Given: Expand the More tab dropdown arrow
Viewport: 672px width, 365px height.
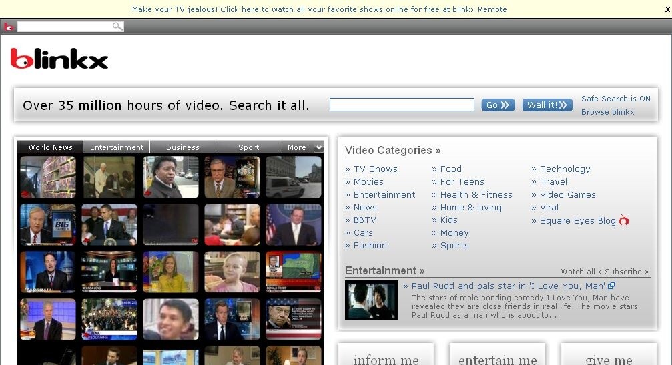Looking at the screenshot, I should (x=318, y=147).
